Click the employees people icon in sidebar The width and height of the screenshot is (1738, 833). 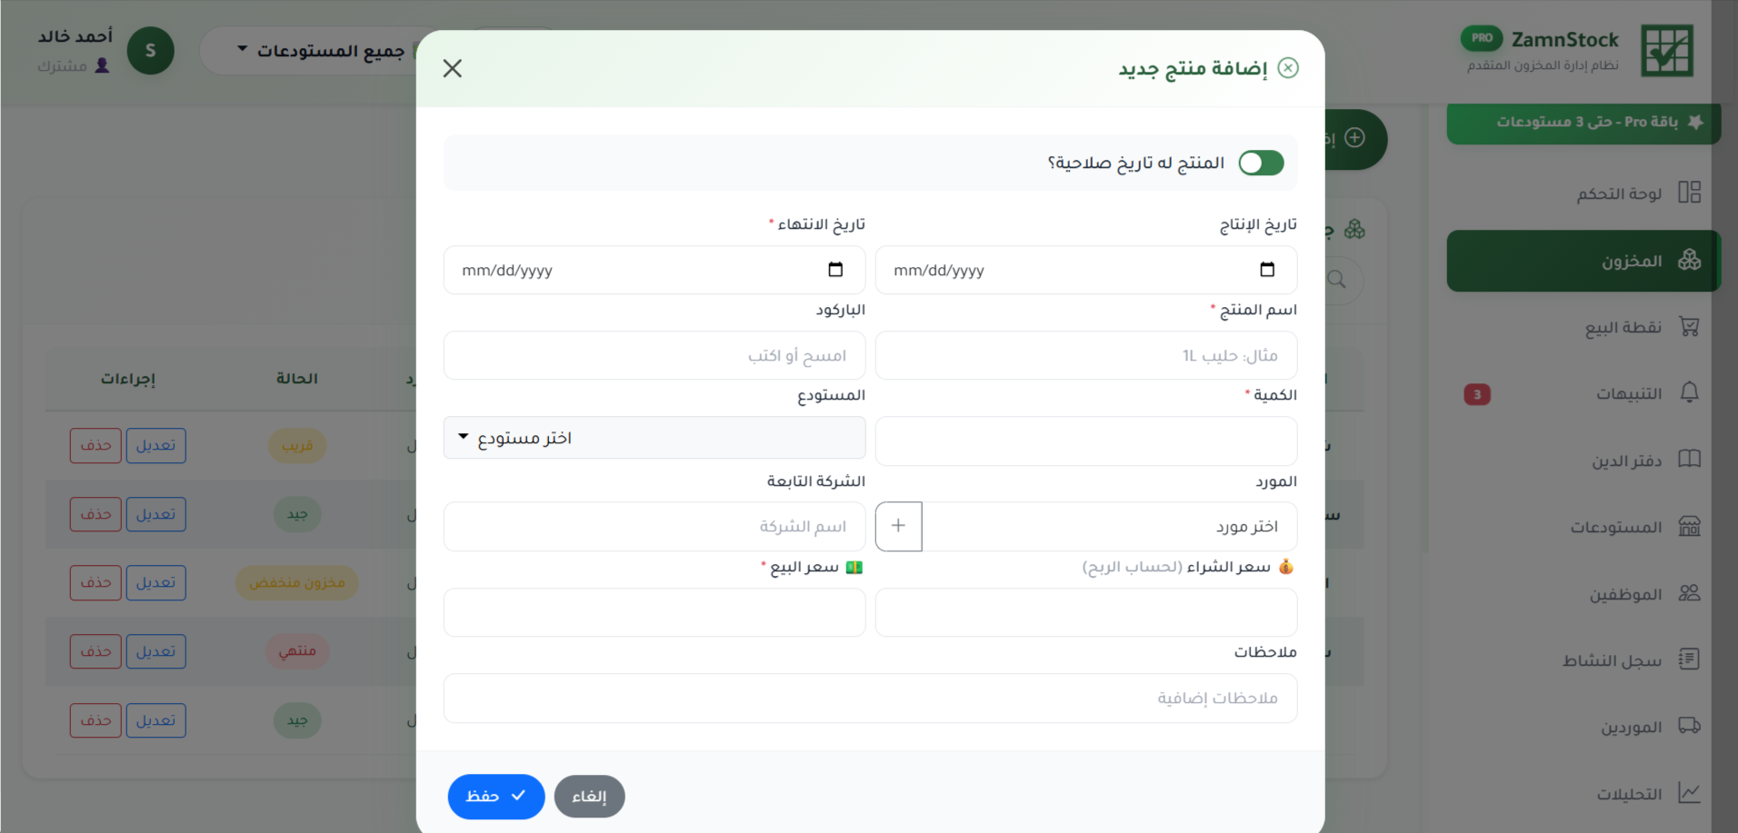point(1689,592)
